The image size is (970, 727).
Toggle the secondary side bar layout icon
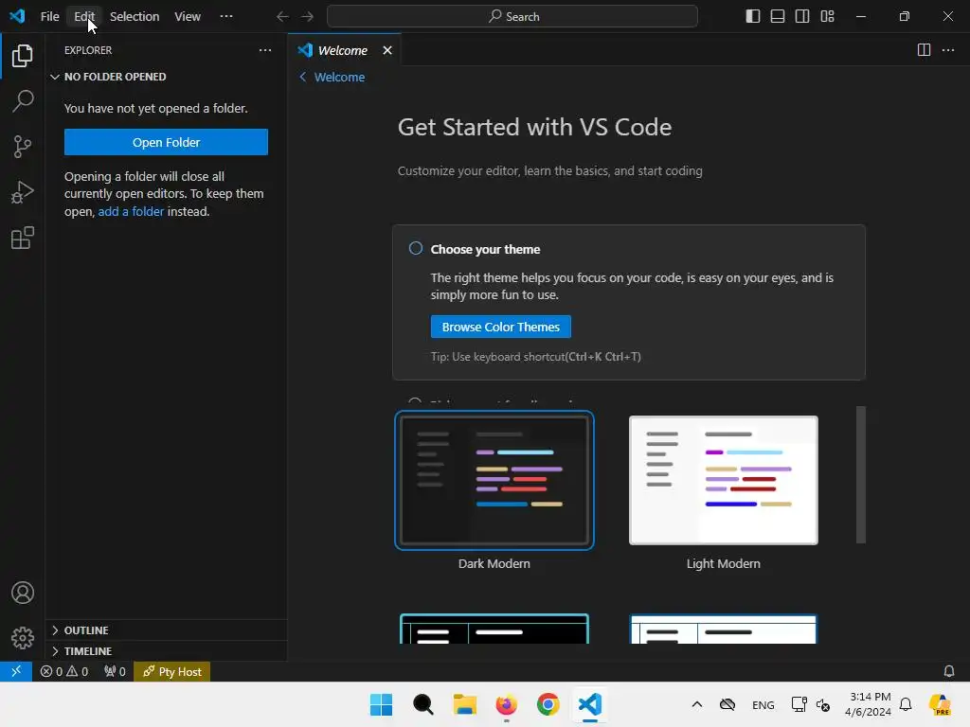click(802, 17)
